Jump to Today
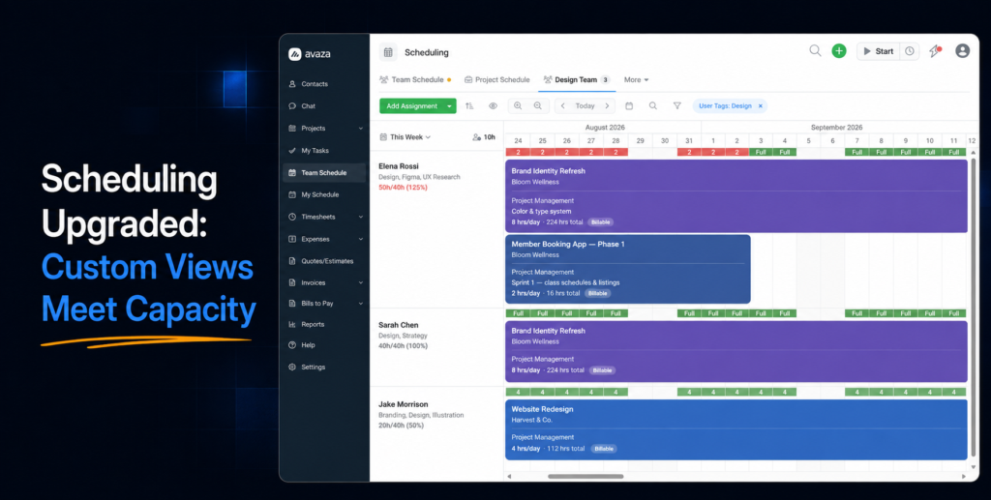This screenshot has width=991, height=500. [x=585, y=106]
